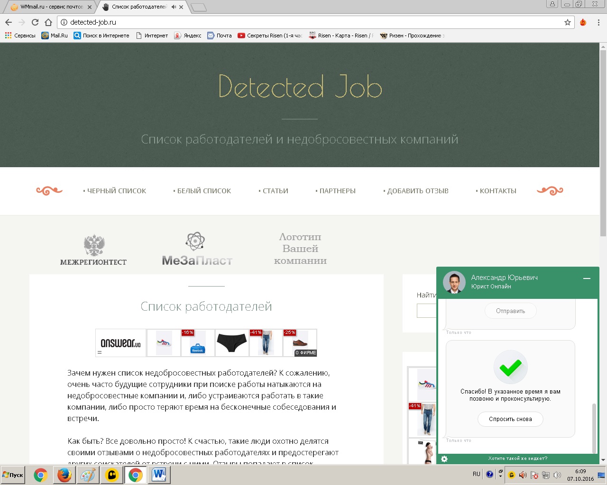Click the Reebok bag ad with -16%
Image resolution: width=607 pixels, height=485 pixels.
[198, 343]
